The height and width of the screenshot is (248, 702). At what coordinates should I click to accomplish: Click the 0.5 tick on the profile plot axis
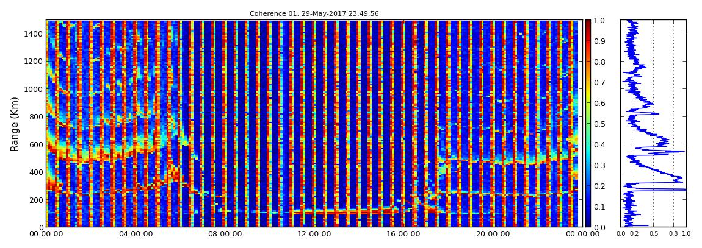point(654,234)
